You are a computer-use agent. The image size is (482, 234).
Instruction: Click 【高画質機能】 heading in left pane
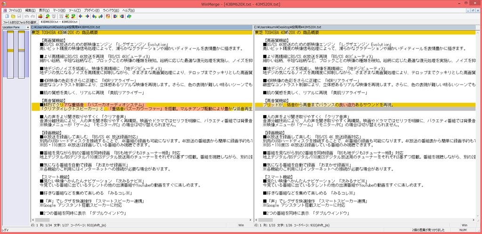(x=53, y=40)
